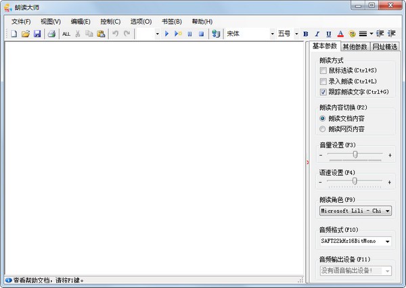406x288 pixels.
Task: Open the 控制(C) menu
Action: [110, 22]
